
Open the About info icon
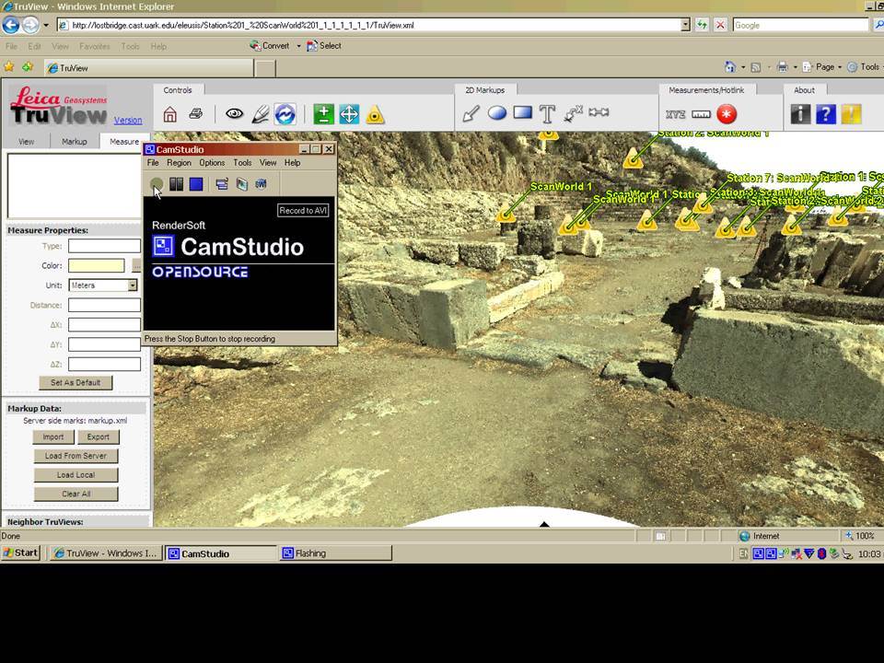800,114
